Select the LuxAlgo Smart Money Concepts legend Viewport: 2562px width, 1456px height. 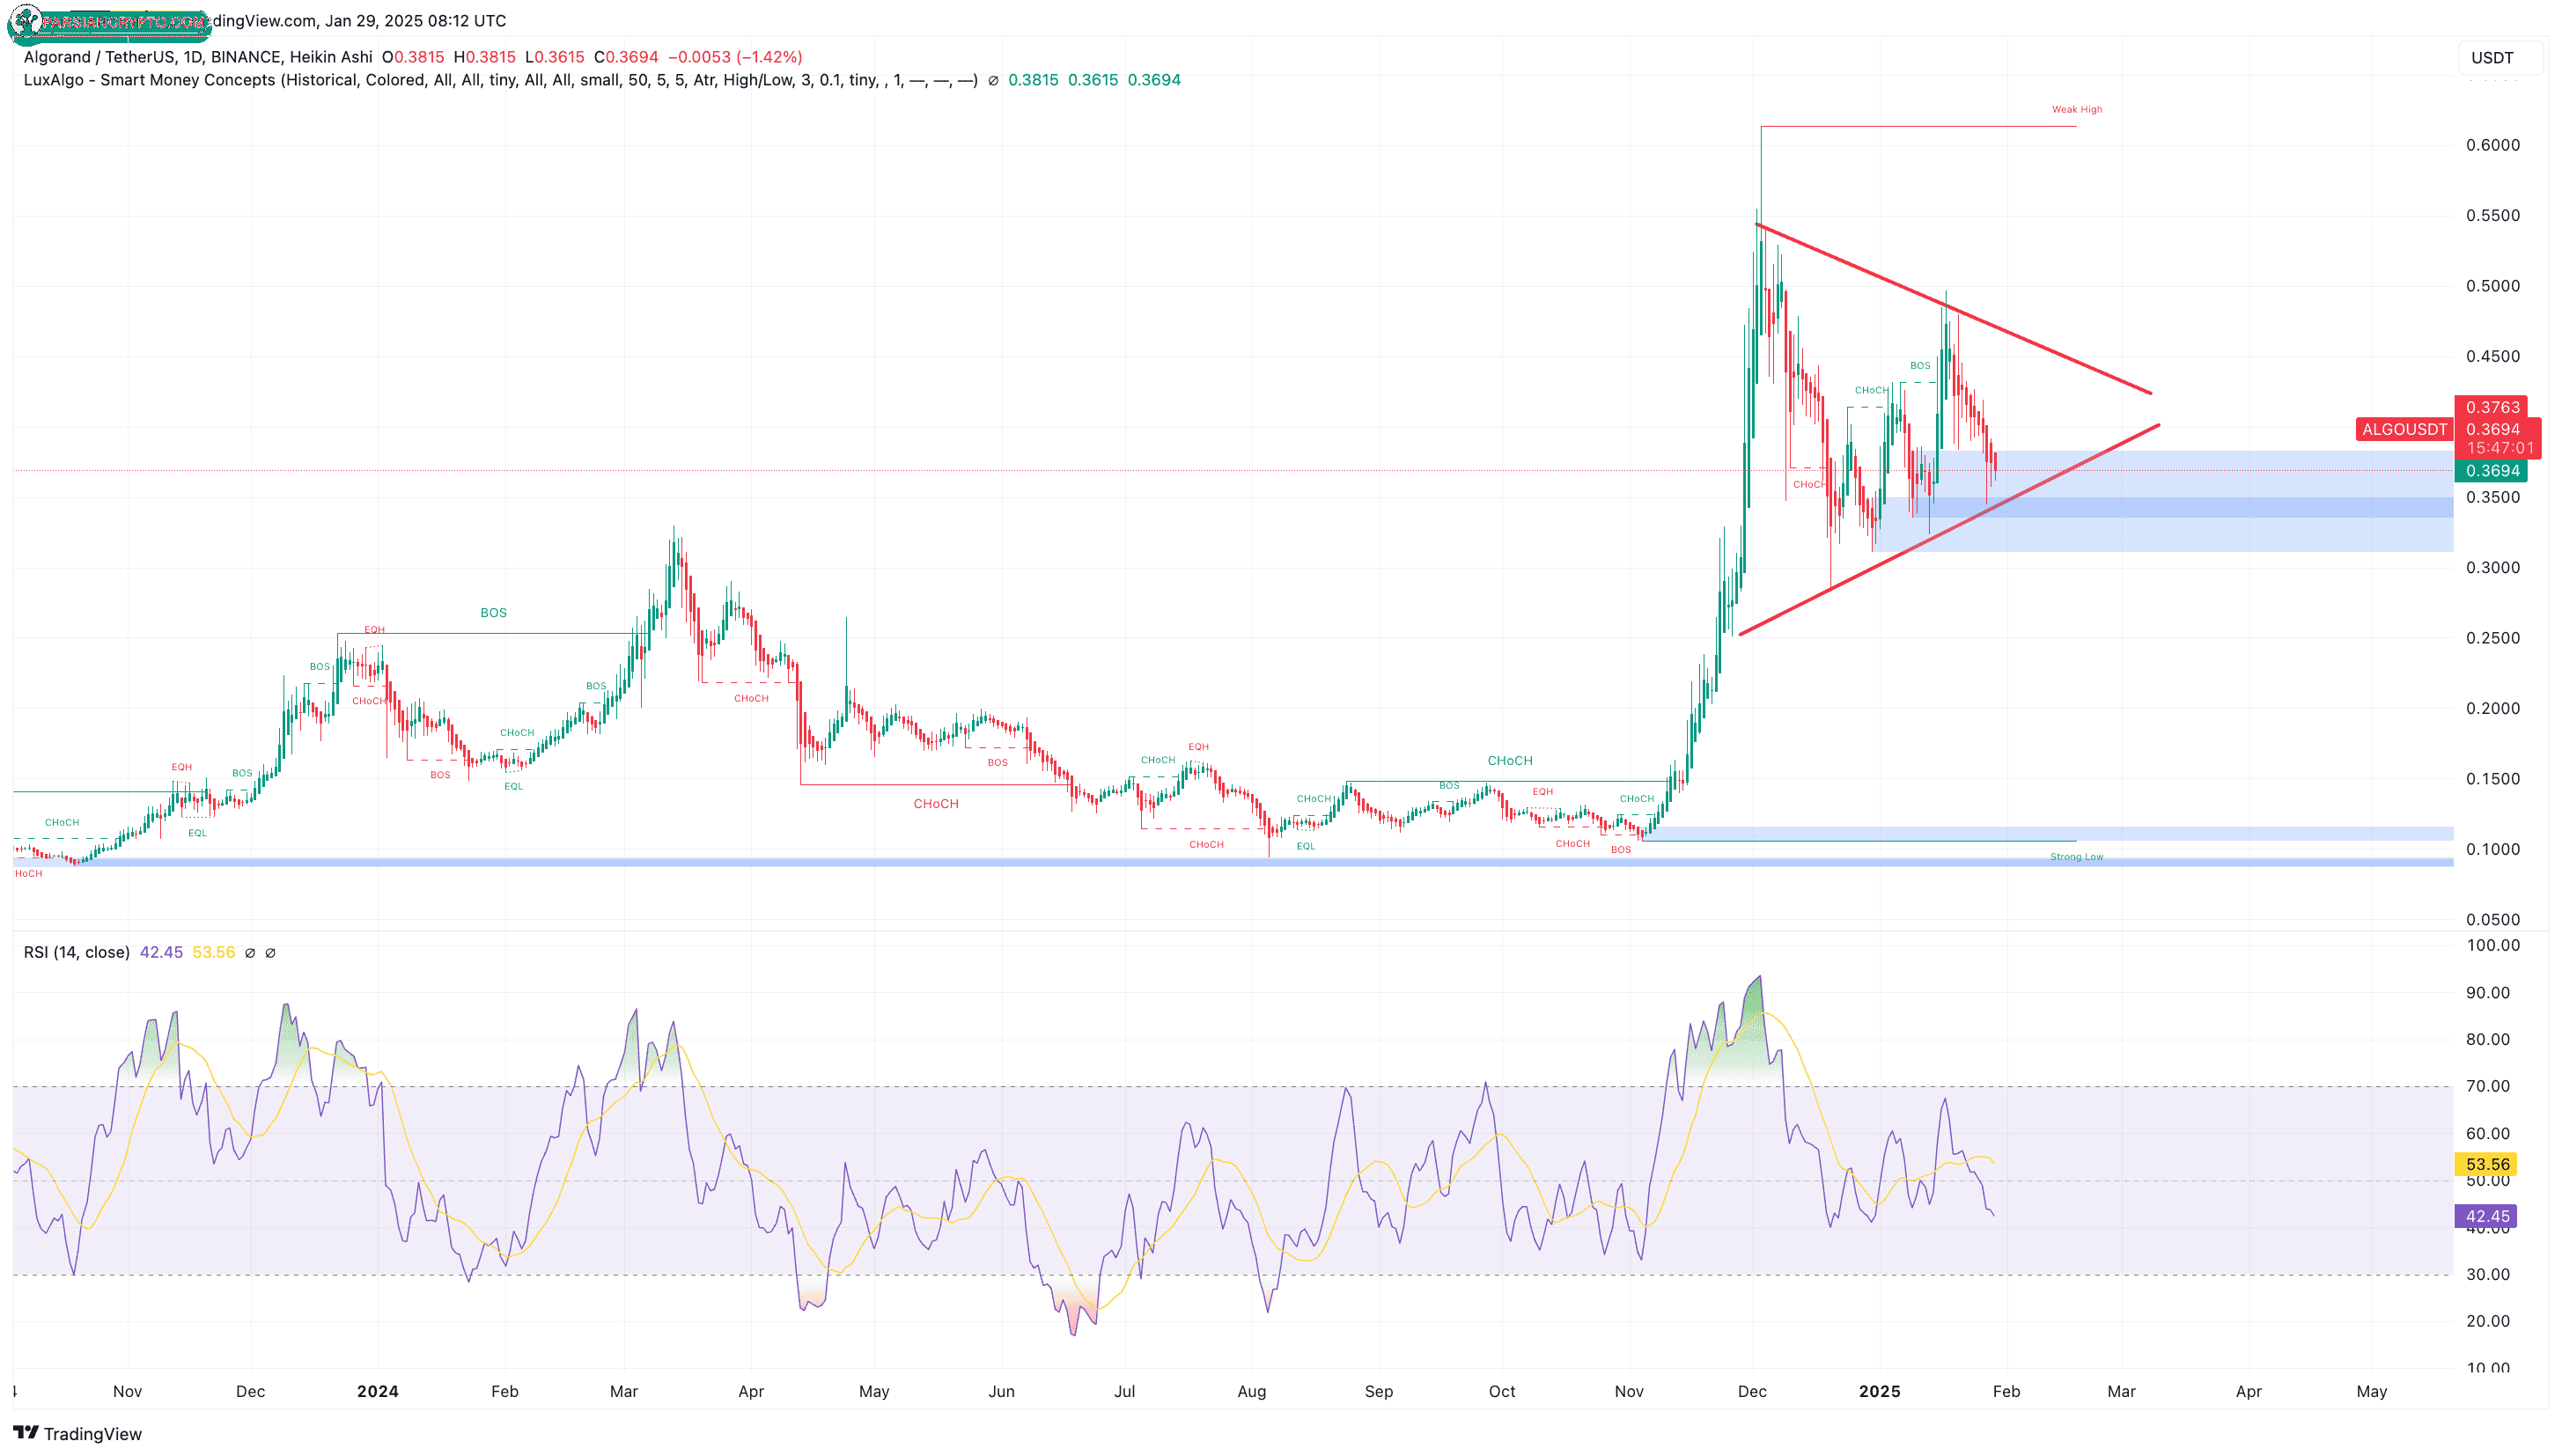[500, 80]
